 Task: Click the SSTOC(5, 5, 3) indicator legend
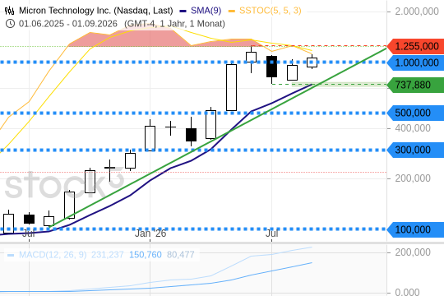(x=271, y=11)
